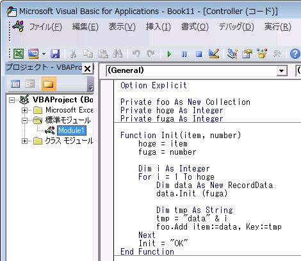Save the workbook with the floppy icon
Image resolution: width=301 pixels, height=261 pixels.
coord(55,54)
